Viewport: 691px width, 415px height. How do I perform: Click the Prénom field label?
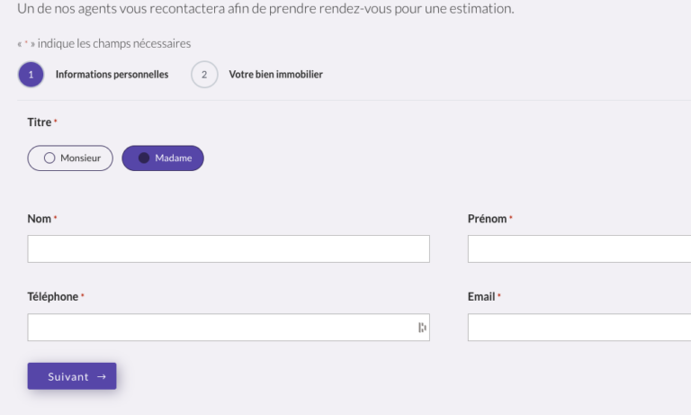click(x=487, y=219)
